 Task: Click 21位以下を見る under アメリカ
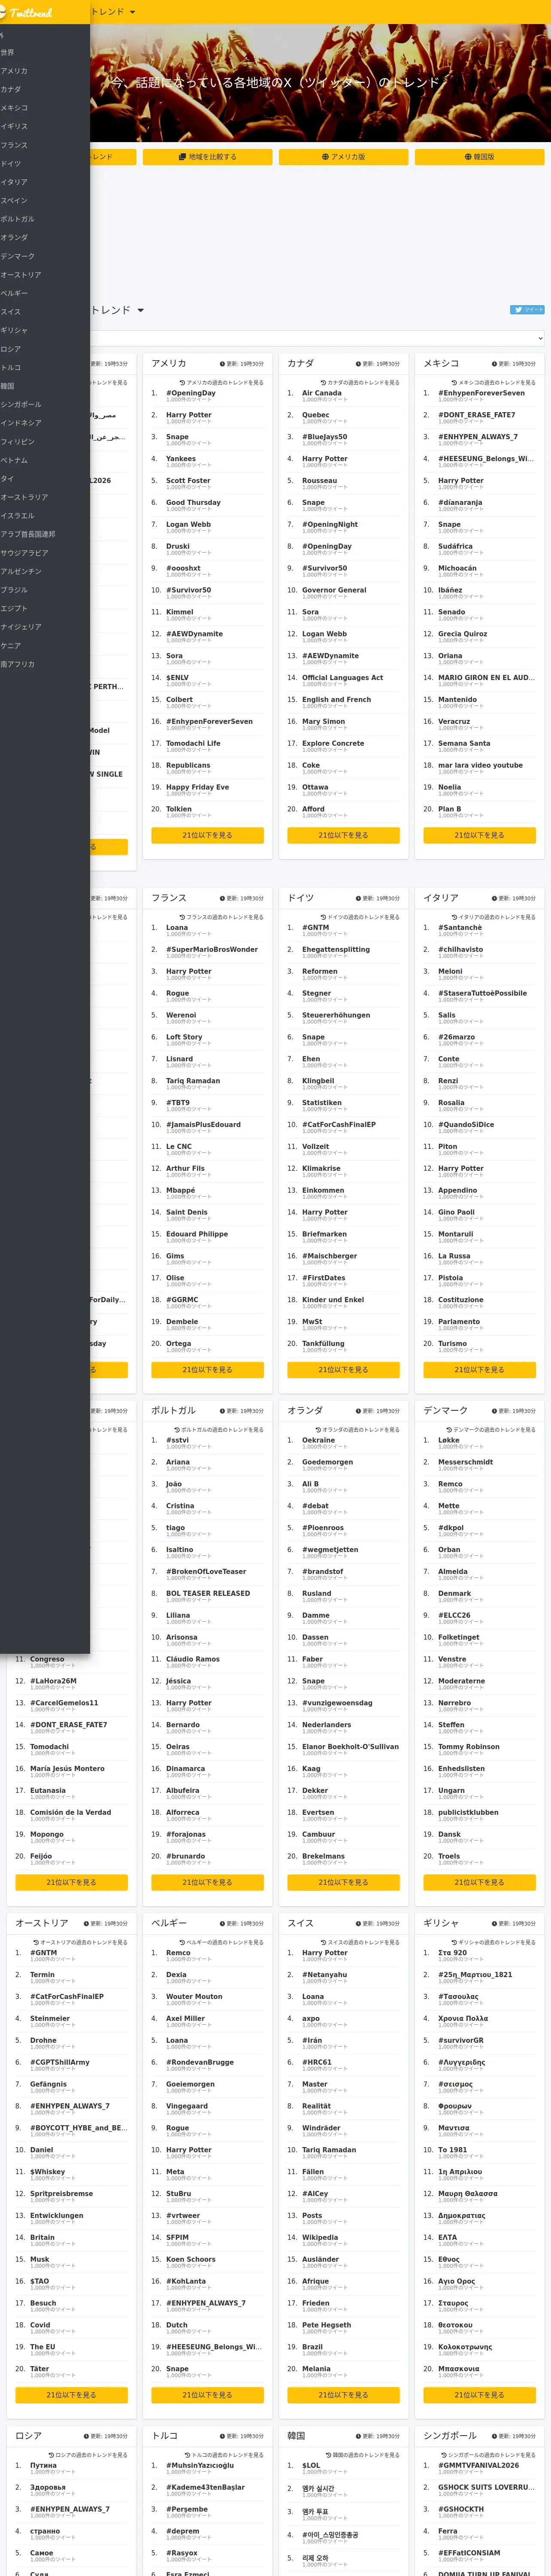pos(207,835)
